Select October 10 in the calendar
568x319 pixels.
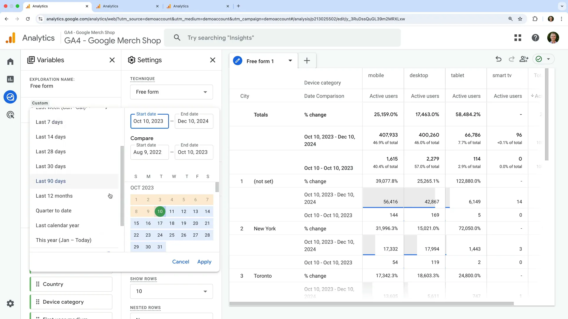coord(160,211)
